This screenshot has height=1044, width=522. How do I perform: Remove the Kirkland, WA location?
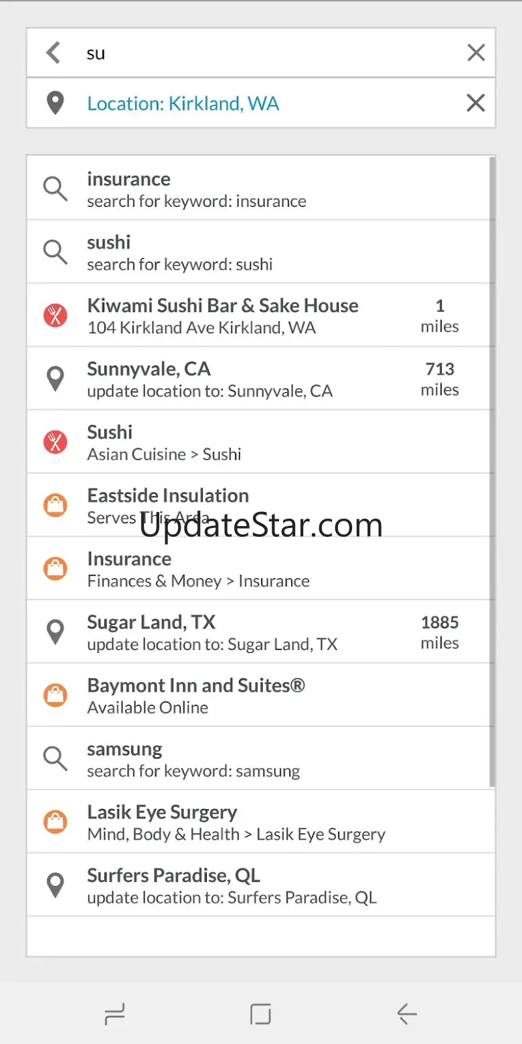[x=476, y=102]
